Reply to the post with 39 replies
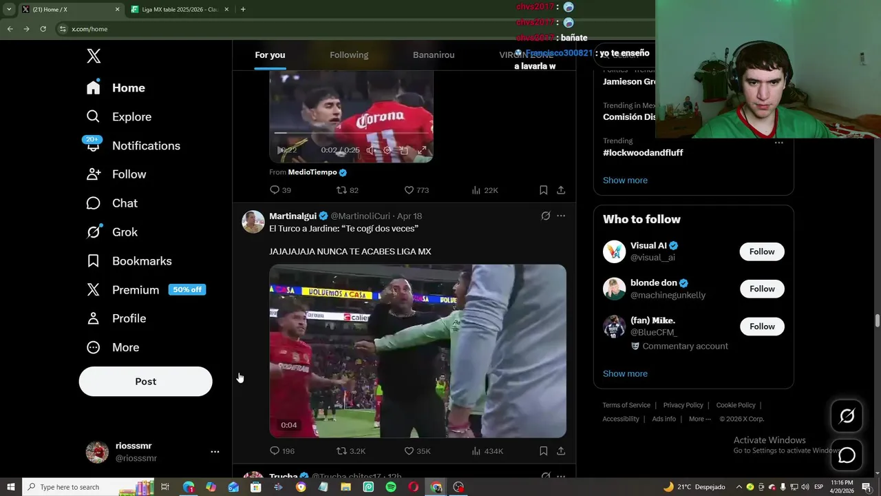 (x=280, y=190)
